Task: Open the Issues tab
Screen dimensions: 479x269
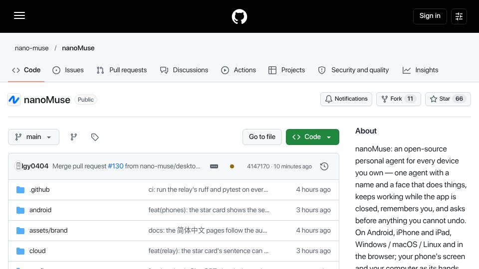Action: (68, 70)
